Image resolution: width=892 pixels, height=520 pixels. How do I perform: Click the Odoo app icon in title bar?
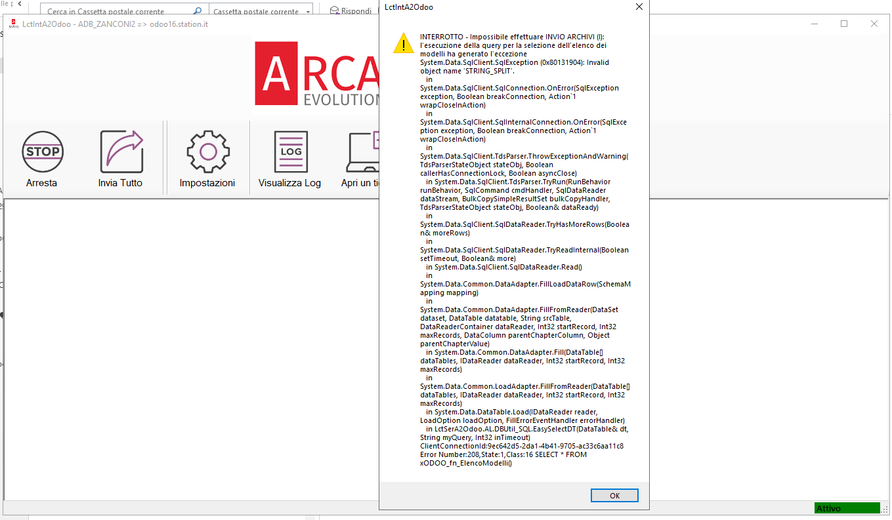point(13,24)
